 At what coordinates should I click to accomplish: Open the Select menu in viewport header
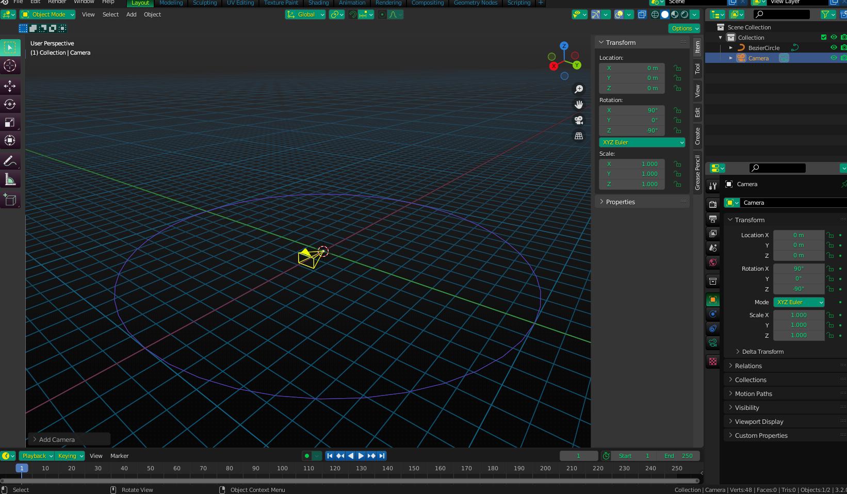click(110, 14)
